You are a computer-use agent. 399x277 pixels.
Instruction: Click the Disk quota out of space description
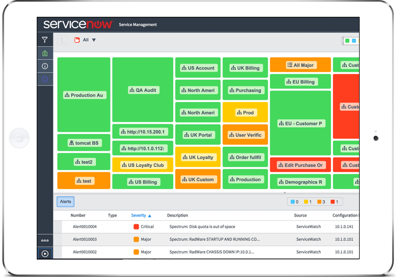[202, 227]
